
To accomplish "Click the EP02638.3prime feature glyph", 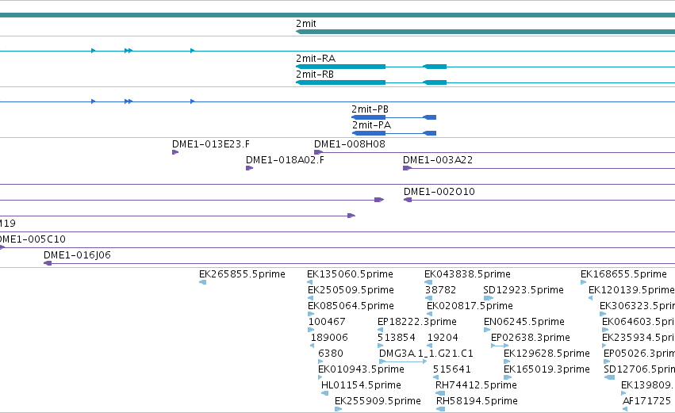I will (500, 346).
